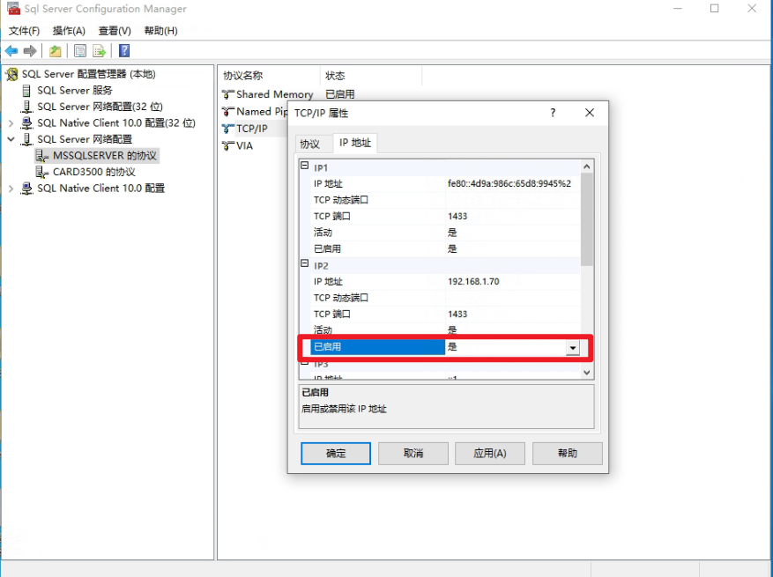This screenshot has height=577, width=773.
Task: Select MSSQLSERVER 的协议 tree item
Action: pos(105,156)
